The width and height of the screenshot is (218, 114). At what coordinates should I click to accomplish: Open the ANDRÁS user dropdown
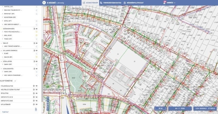point(169,2)
